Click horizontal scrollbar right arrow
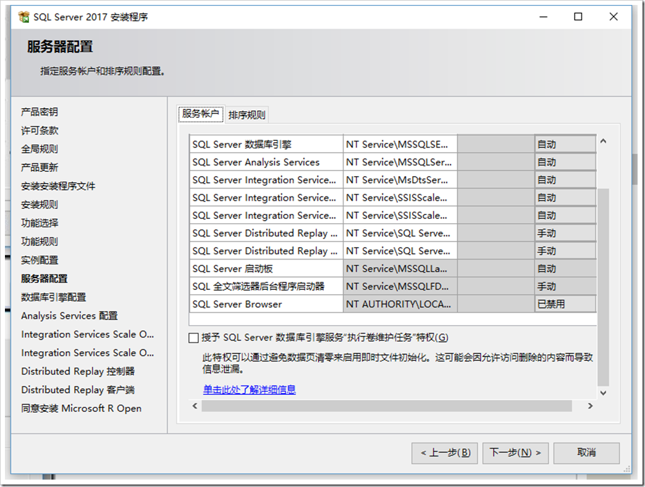 (590, 406)
